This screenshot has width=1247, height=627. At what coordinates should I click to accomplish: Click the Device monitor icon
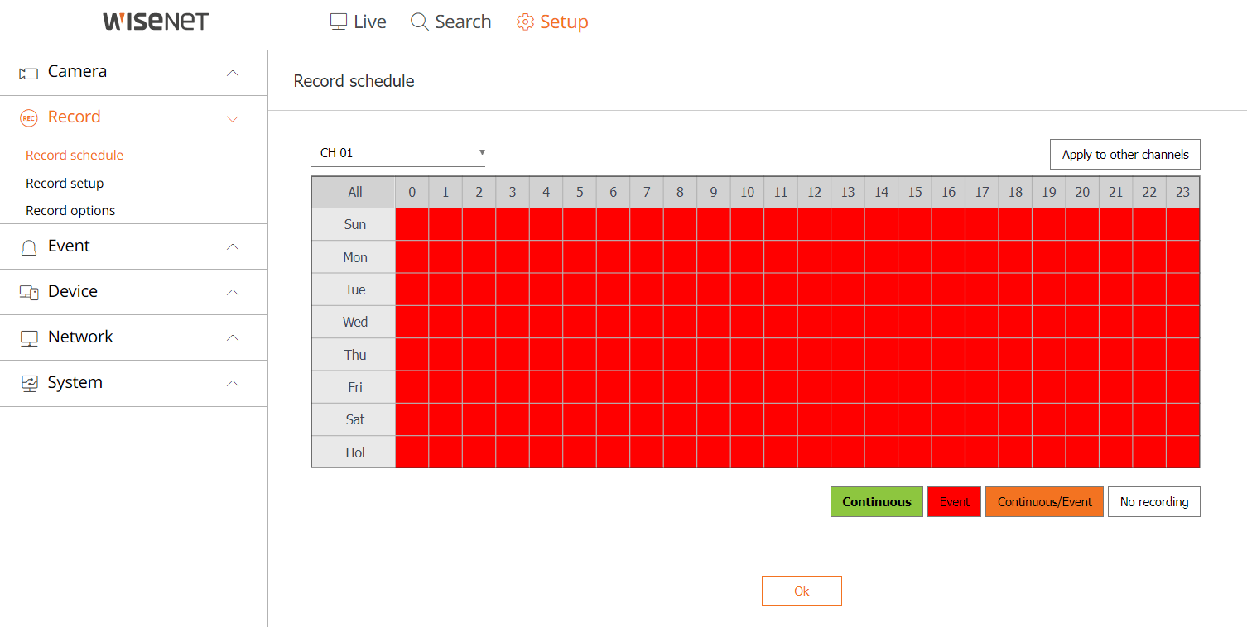pyautogui.click(x=29, y=292)
